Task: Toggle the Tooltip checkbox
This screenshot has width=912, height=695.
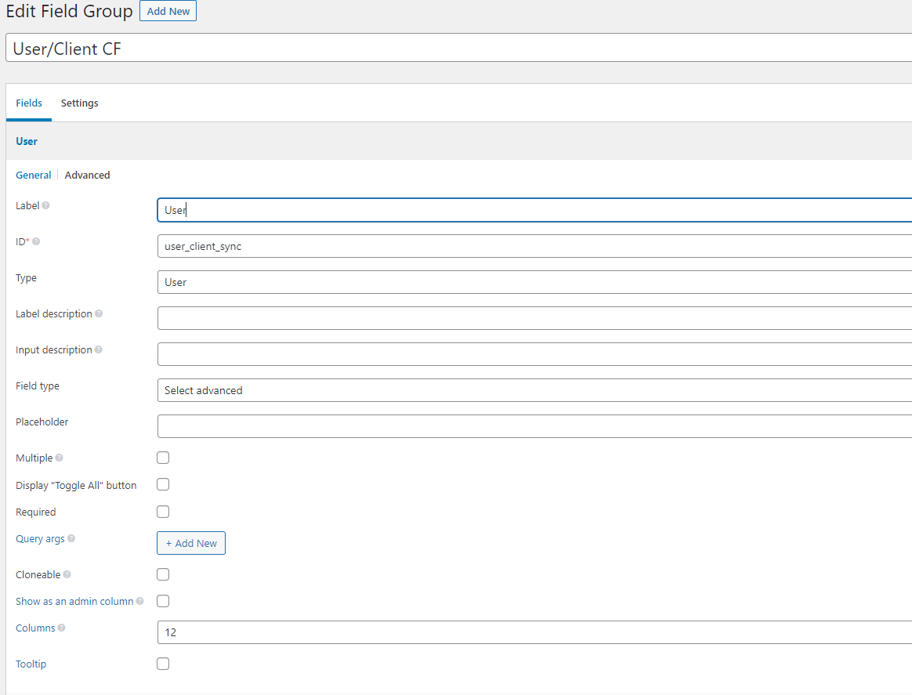Action: pos(162,663)
